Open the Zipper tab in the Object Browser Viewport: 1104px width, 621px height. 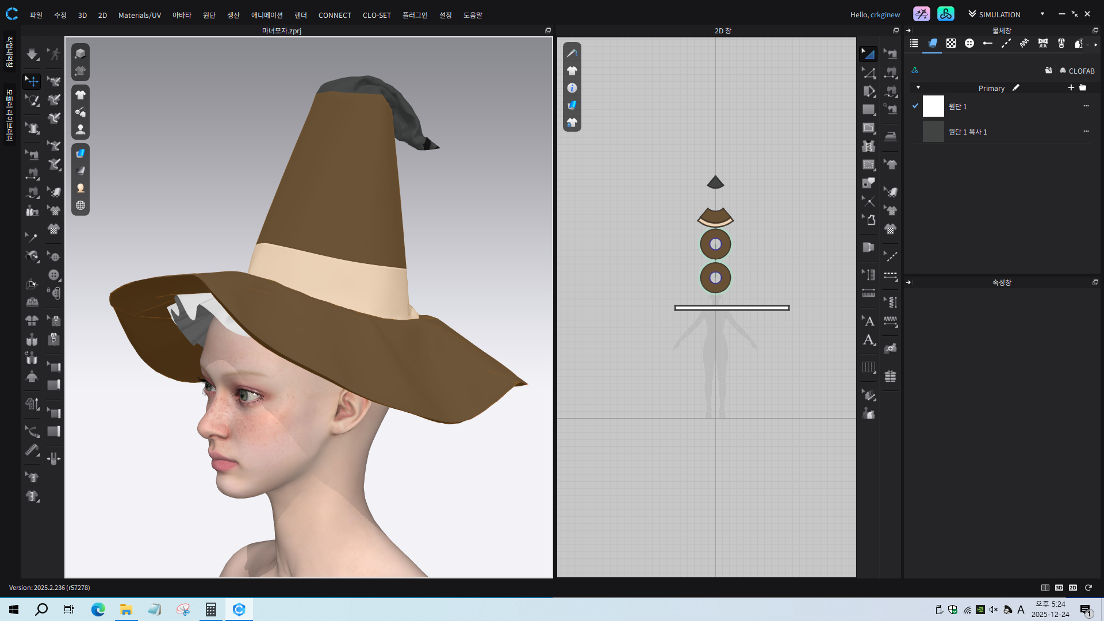point(1061,43)
